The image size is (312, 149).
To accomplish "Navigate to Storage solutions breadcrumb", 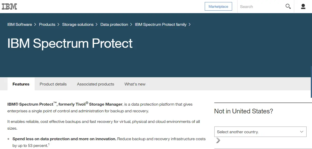I will [78, 25].
